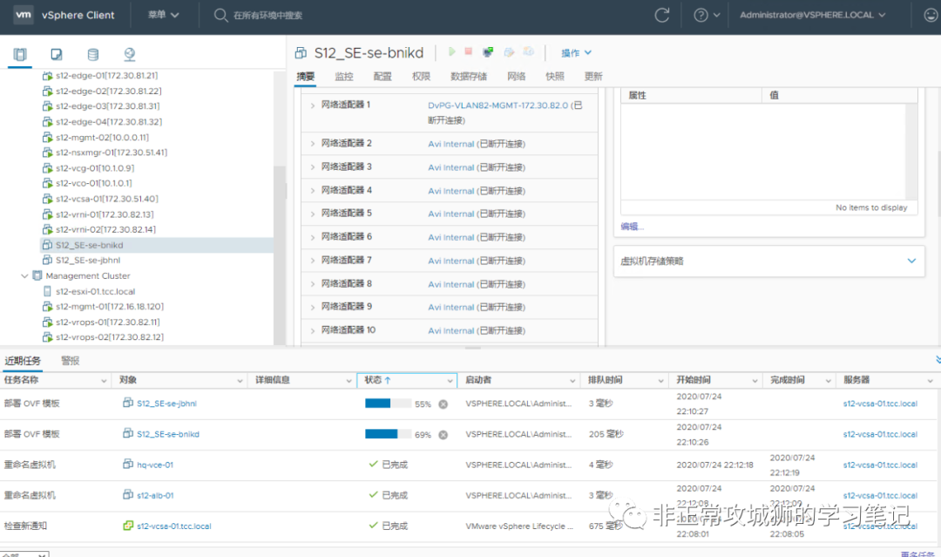Expand 网络适配器 2 row
The width and height of the screenshot is (941, 557).
[x=313, y=144]
